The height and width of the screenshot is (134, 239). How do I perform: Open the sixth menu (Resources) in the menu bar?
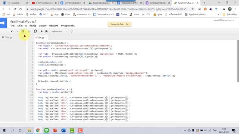(x=54, y=26)
